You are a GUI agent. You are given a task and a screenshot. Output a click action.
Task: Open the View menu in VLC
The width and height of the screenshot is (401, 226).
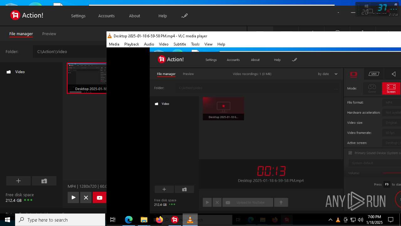(x=208, y=44)
